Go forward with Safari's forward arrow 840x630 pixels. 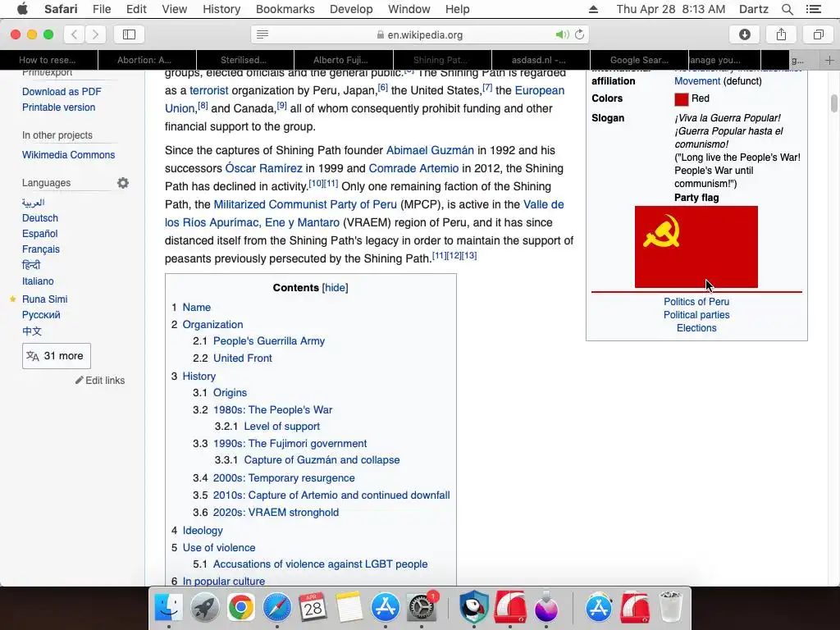pos(95,34)
